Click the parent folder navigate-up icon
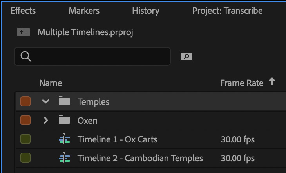This screenshot has width=286, height=173. pyautogui.click(x=24, y=32)
